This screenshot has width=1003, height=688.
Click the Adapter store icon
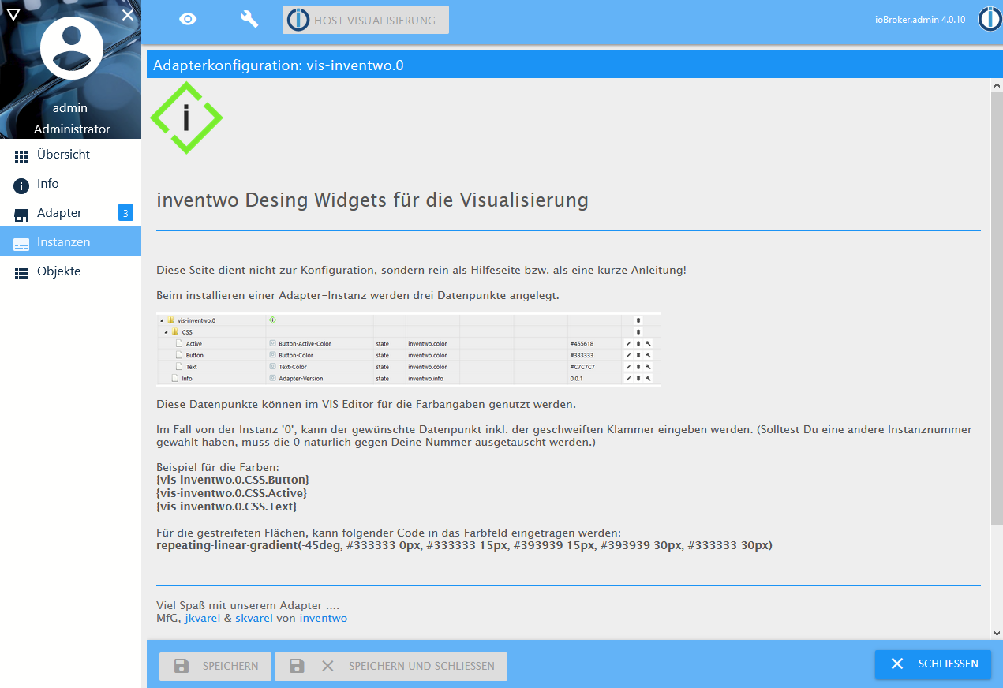[x=21, y=215]
